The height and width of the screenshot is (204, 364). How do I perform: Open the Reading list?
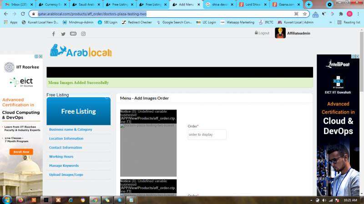349,22
